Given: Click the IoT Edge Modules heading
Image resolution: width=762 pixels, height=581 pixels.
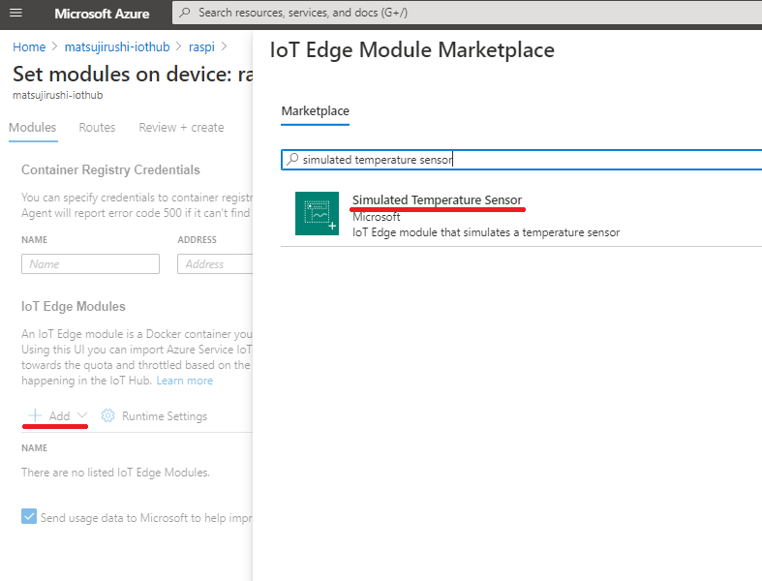Looking at the screenshot, I should coord(74,306).
